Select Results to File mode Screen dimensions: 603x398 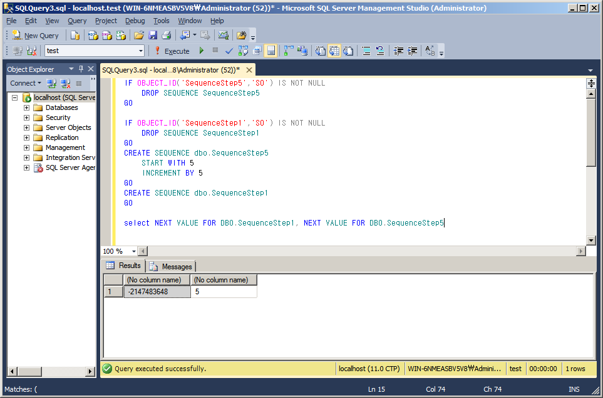click(348, 51)
